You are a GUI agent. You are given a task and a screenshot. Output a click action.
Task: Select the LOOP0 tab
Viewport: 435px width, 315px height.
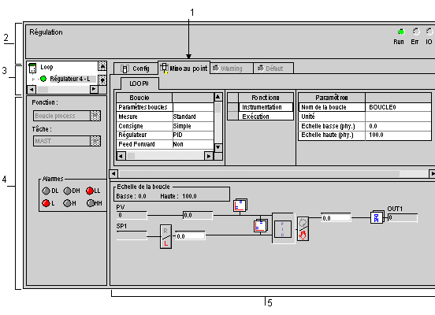tap(139, 83)
